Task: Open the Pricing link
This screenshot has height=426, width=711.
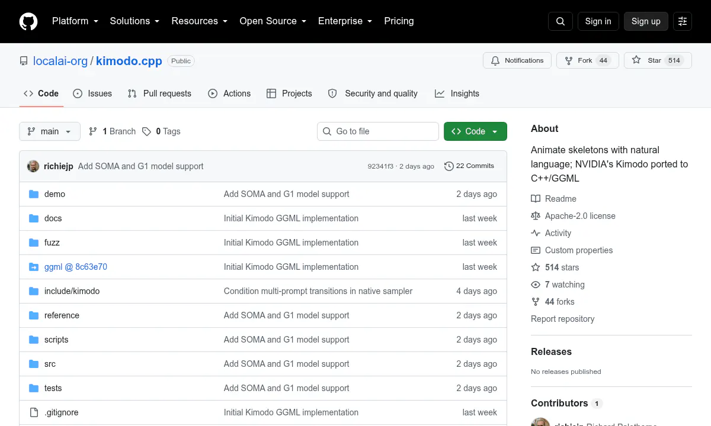Action: (399, 21)
